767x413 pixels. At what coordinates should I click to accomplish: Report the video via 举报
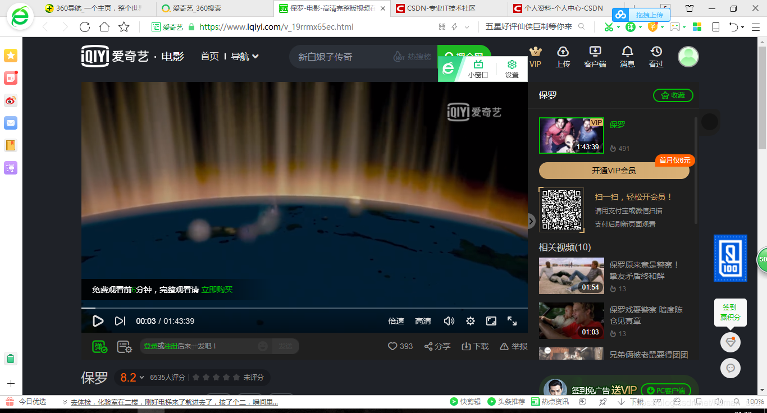click(x=514, y=346)
